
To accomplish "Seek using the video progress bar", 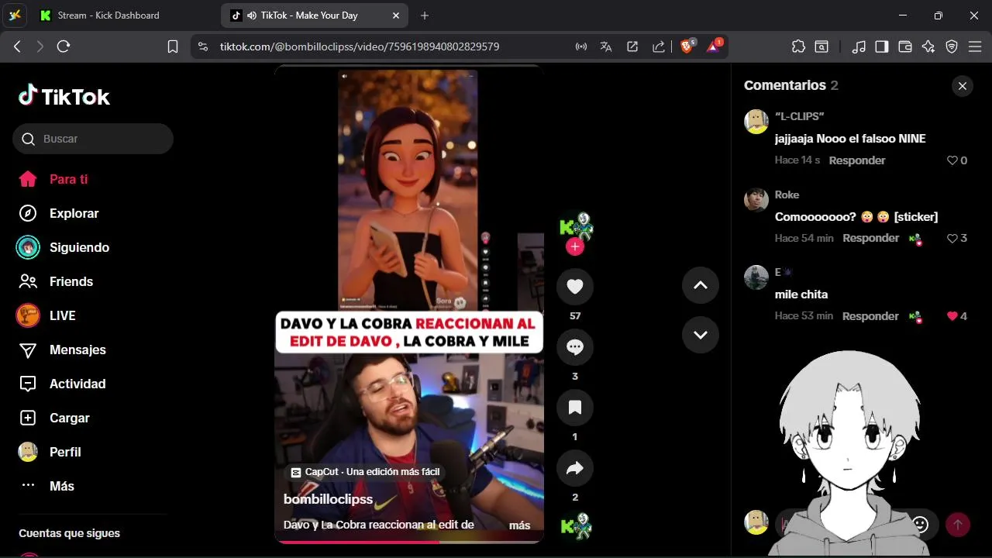I will tap(409, 542).
